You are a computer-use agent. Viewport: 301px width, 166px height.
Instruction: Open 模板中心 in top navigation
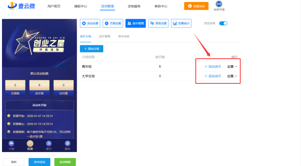[x=81, y=6]
